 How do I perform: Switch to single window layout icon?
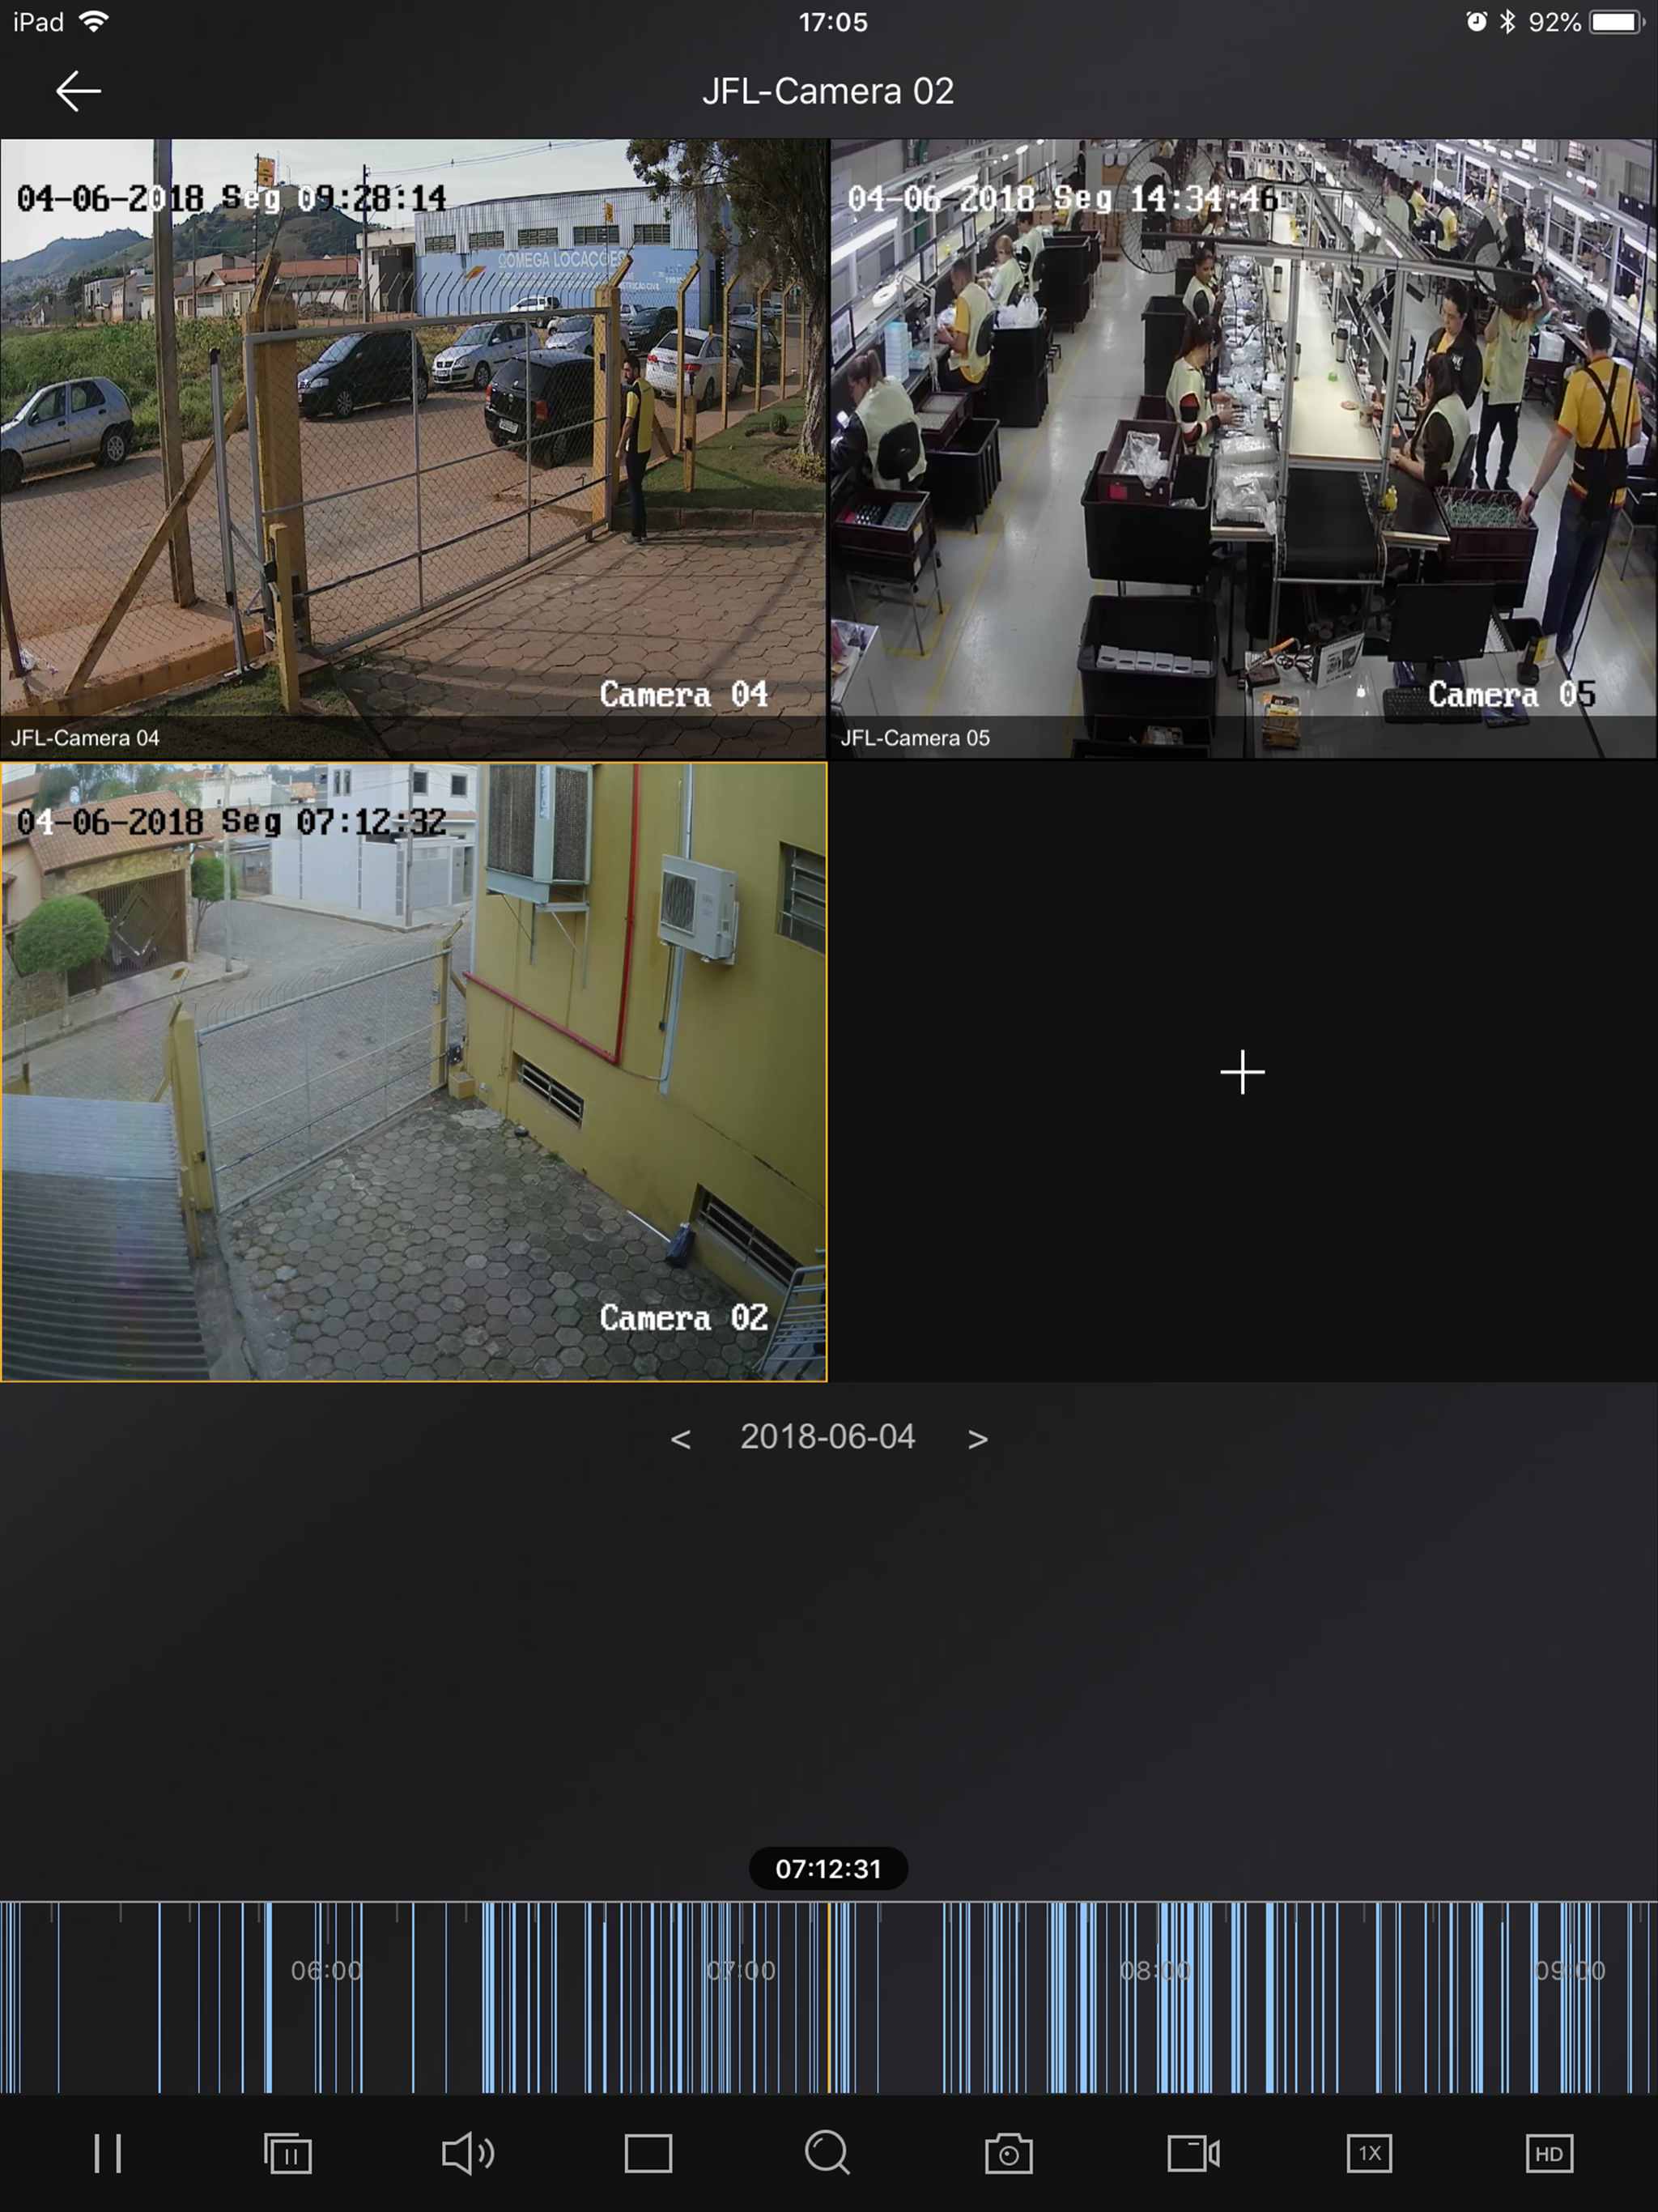tap(648, 2153)
